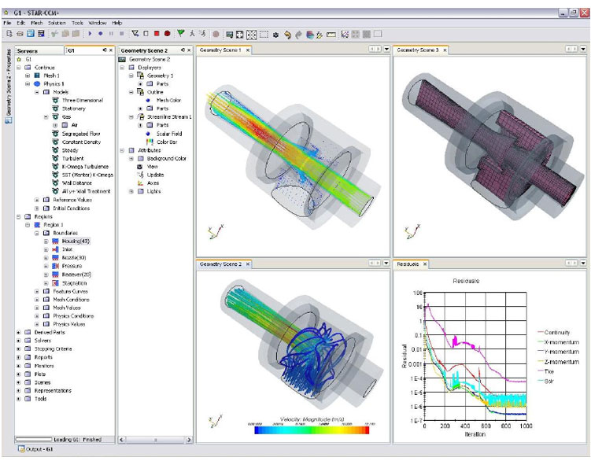
Task: Click the ruler measure toolbar icon
Action: click(x=331, y=35)
